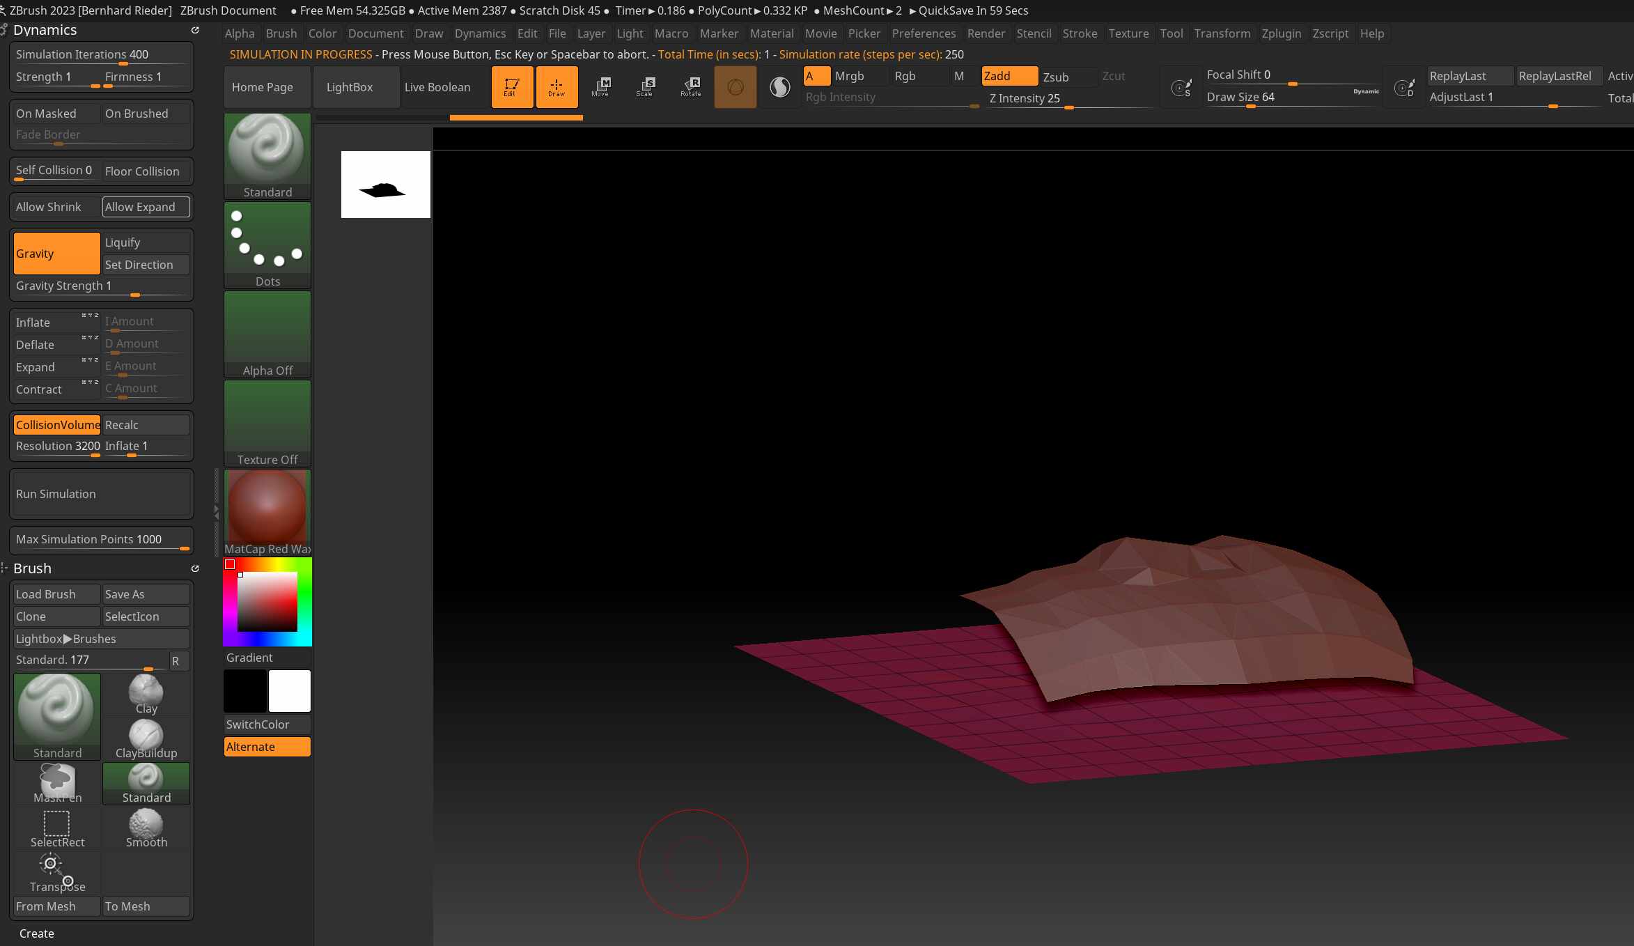This screenshot has height=946, width=1634.
Task: Click the Run Simulation button
Action: (x=102, y=494)
